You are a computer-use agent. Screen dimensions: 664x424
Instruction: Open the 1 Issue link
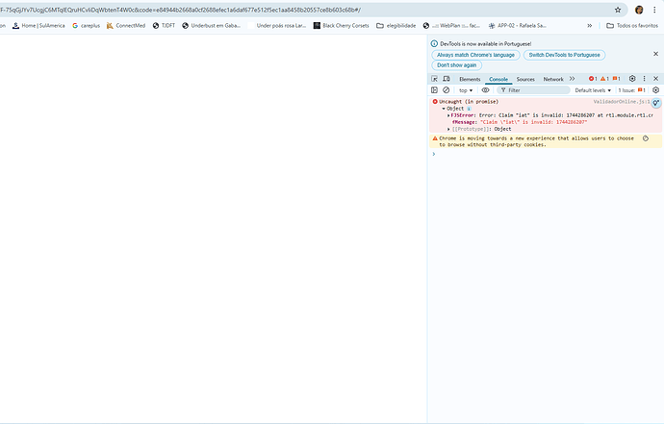631,90
